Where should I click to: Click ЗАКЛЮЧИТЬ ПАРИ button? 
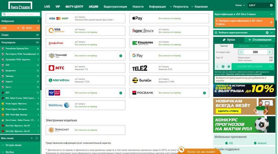pos(252,67)
